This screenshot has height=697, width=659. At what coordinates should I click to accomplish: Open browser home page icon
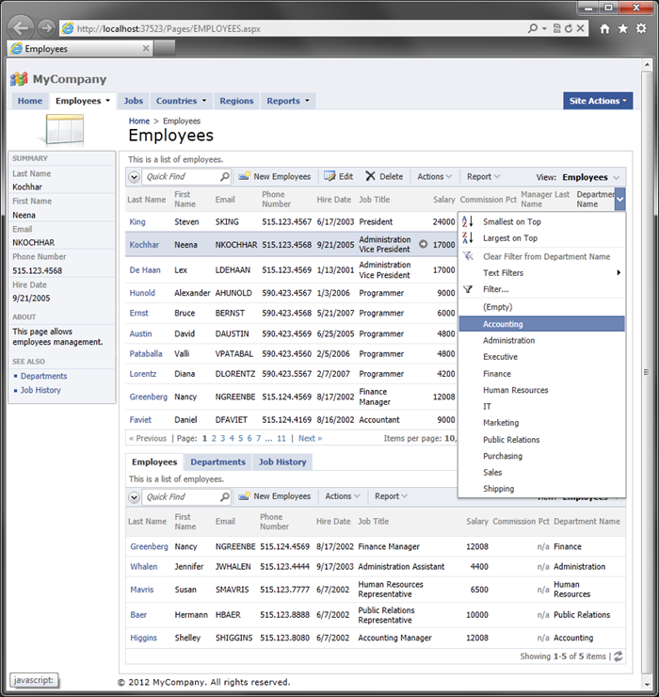point(604,28)
